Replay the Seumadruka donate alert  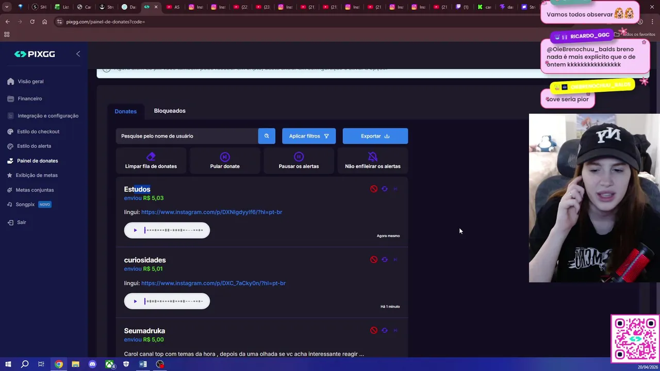coord(385,330)
